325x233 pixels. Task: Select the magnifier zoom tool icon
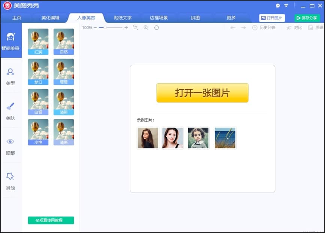tap(146, 27)
